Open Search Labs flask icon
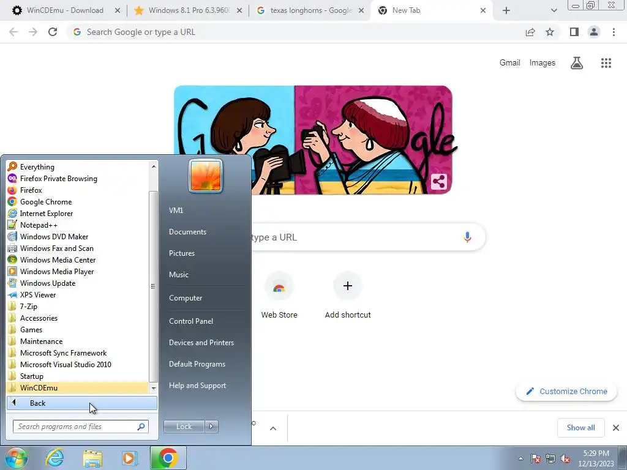The image size is (627, 470). point(577,63)
